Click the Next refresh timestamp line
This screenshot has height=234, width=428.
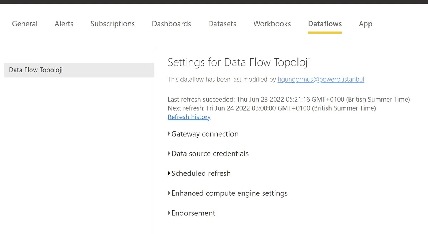click(272, 108)
